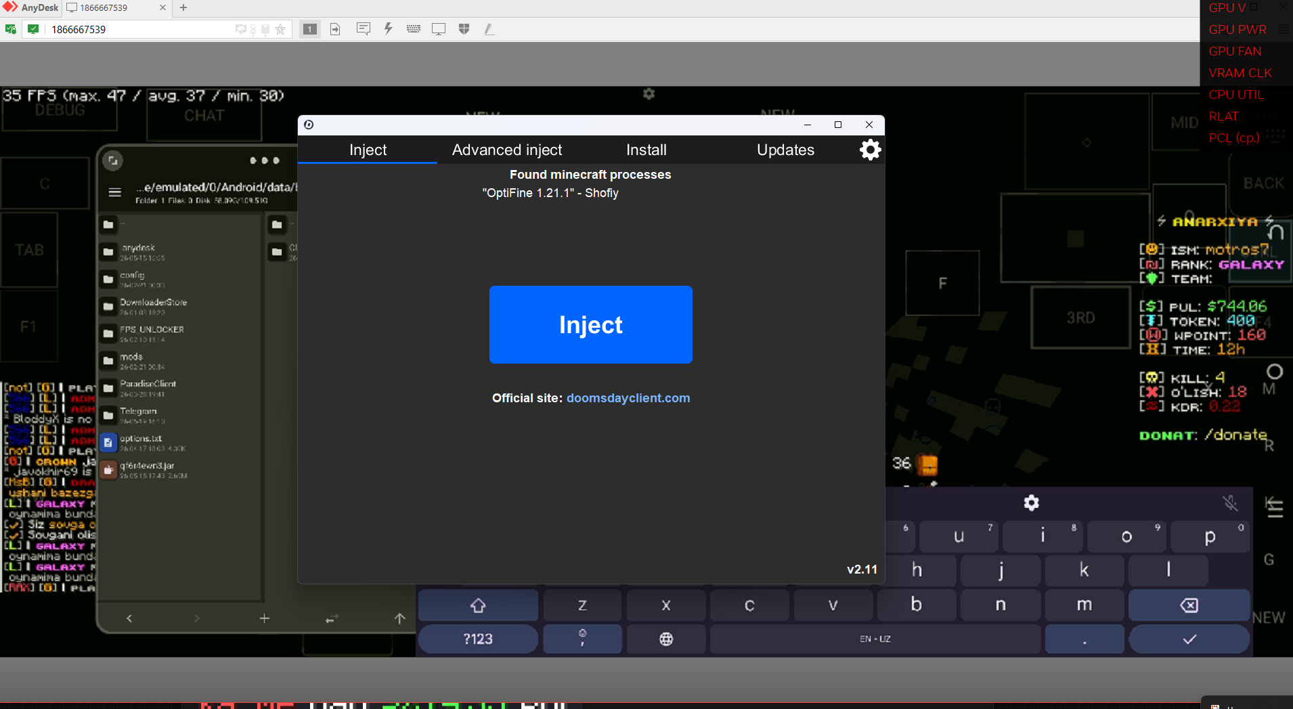Select the q6r4ewn3.jar file

[x=179, y=469]
